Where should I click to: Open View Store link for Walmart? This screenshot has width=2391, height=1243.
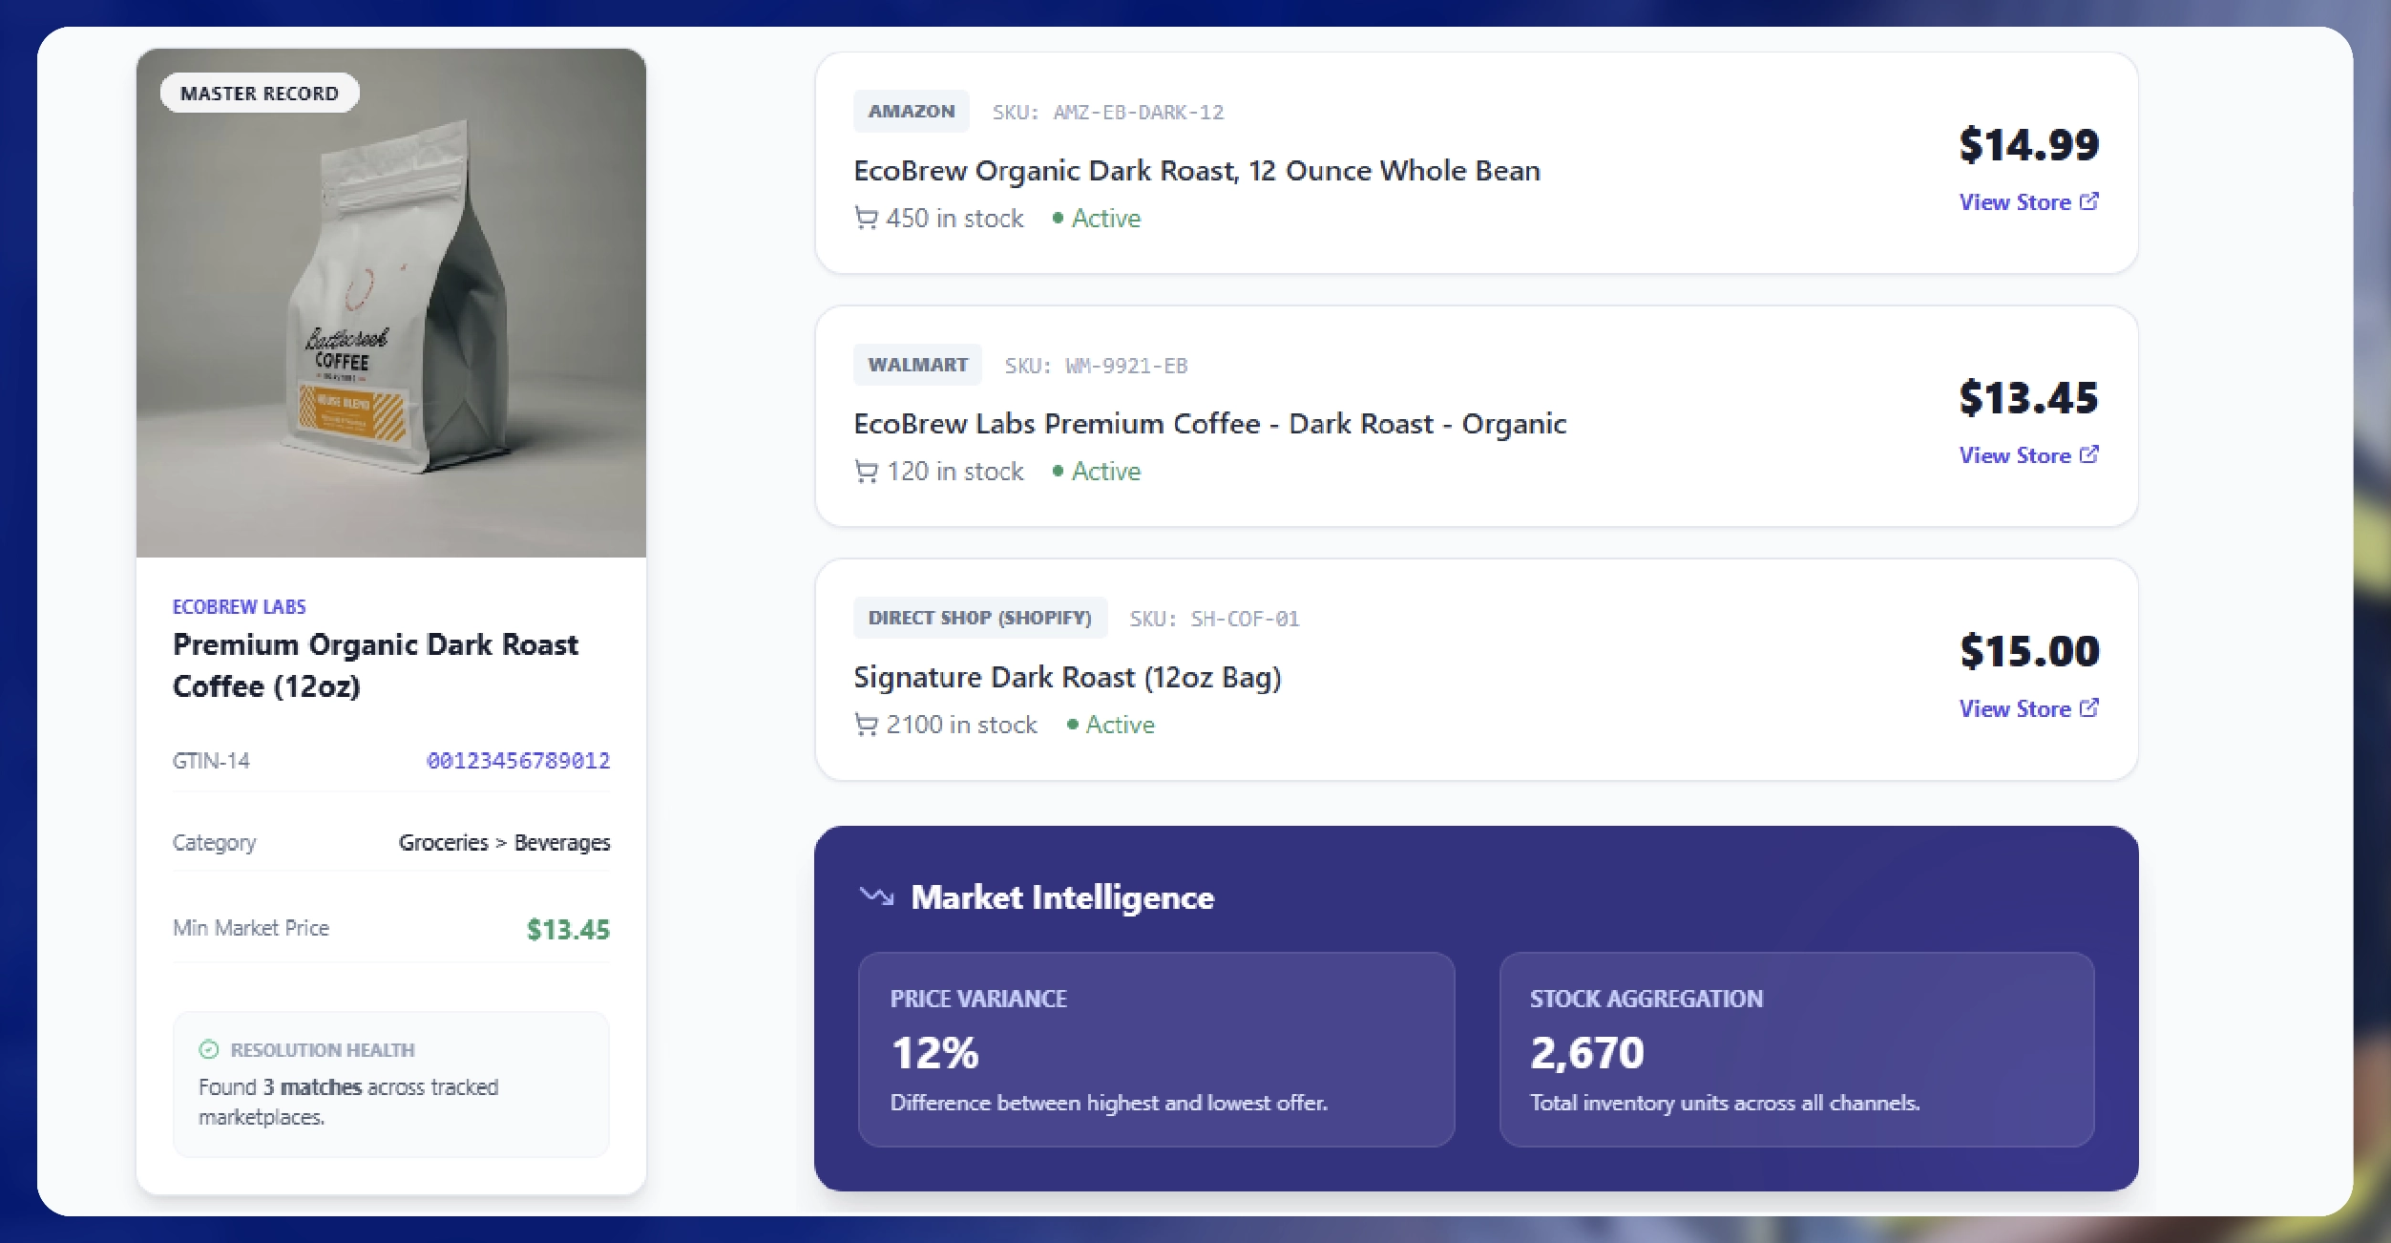tap(2015, 455)
